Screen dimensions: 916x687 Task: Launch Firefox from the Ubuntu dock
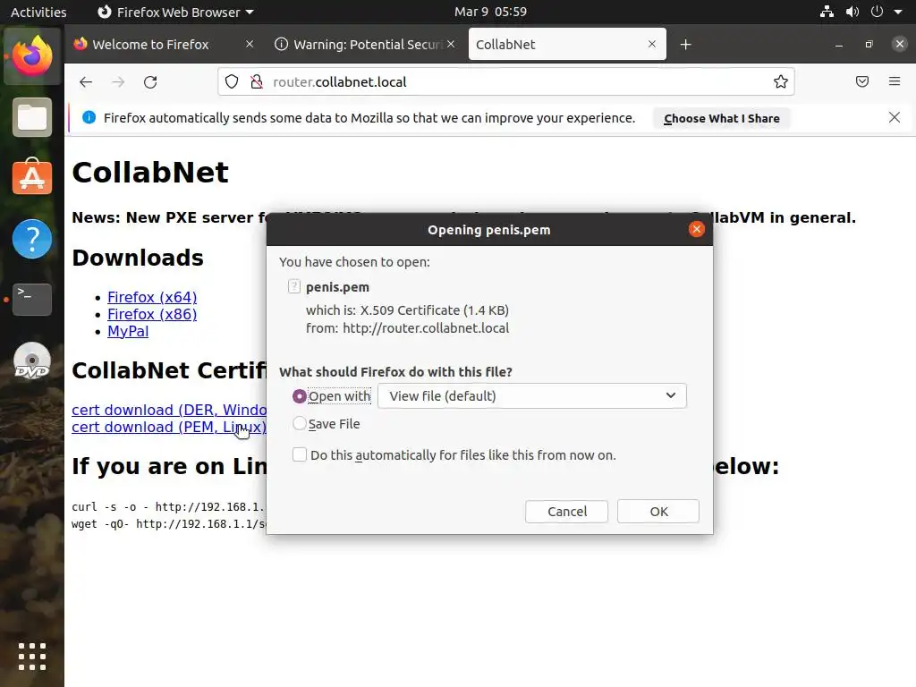32,56
